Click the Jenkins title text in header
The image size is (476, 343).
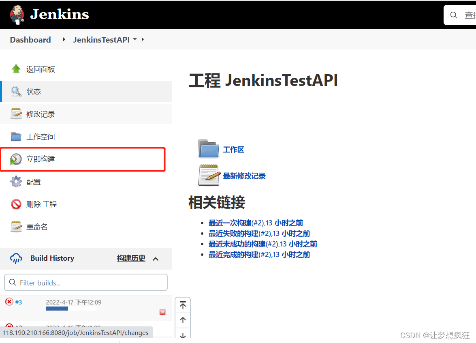(x=60, y=14)
